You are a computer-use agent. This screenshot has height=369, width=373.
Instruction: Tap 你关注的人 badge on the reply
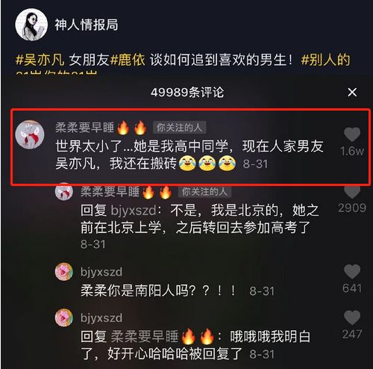[x=204, y=192]
